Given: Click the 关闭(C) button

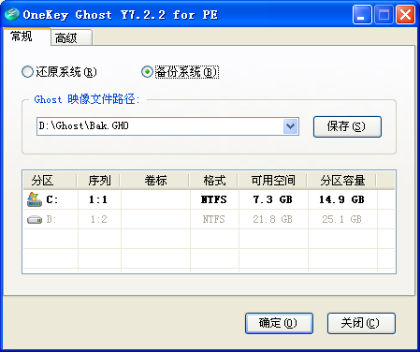Looking at the screenshot, I should coord(361,323).
